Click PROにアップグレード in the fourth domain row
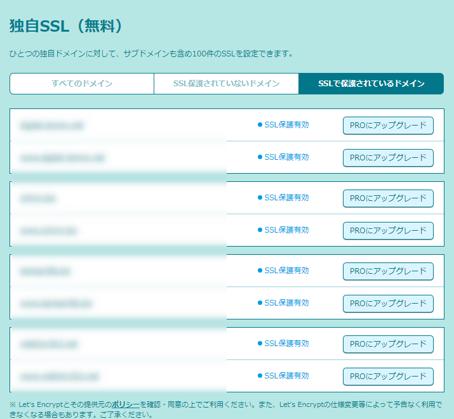 tap(388, 230)
